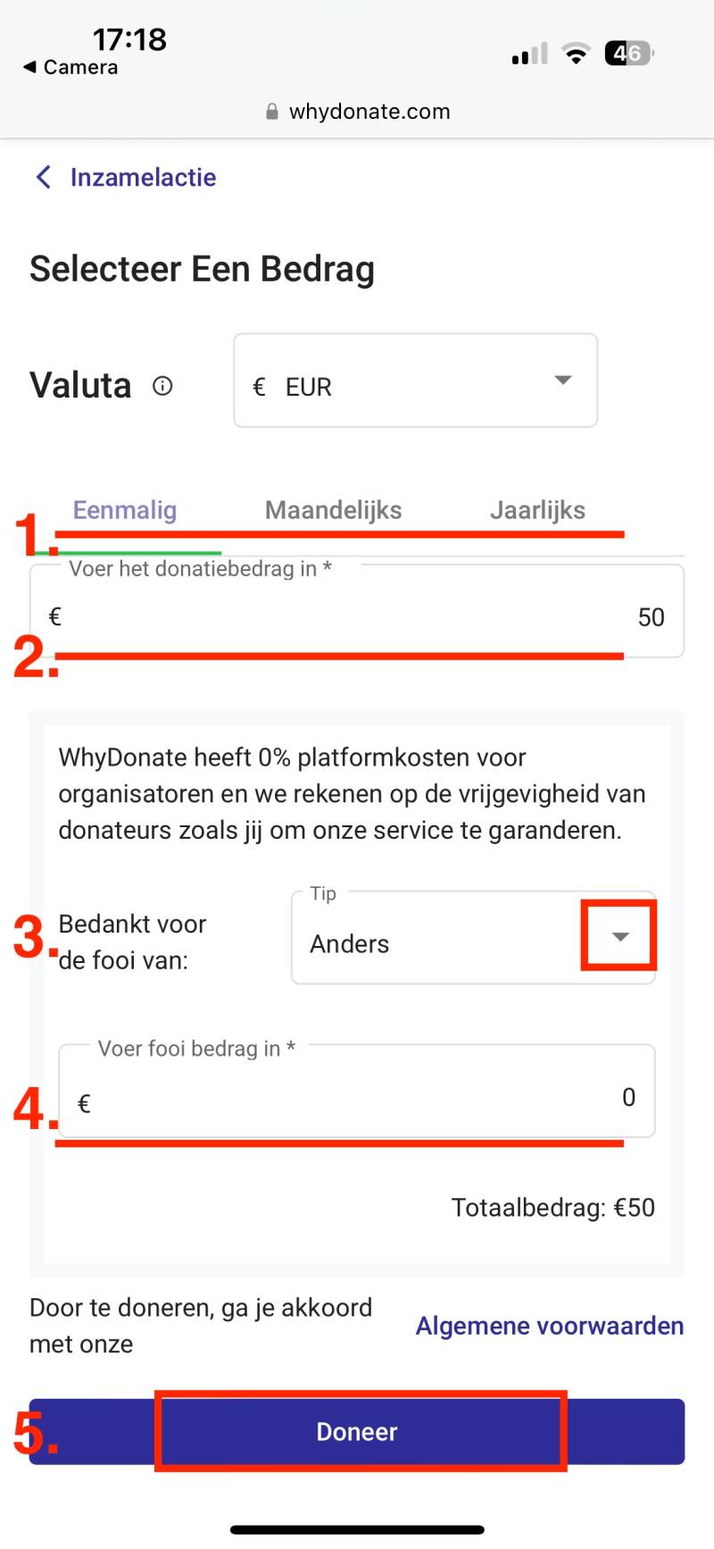This screenshot has height=1549, width=714.
Task: Open the Algemene voorwaarden link
Action: click(x=550, y=1326)
